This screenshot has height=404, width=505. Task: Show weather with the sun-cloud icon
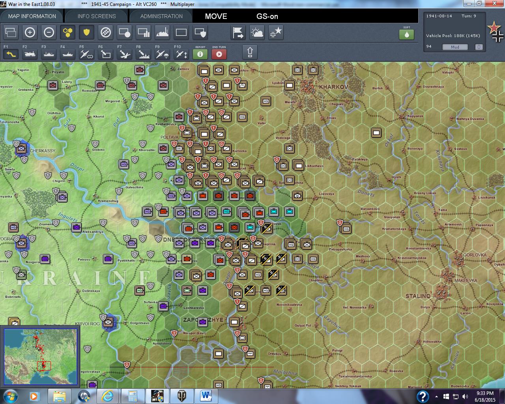(x=257, y=32)
